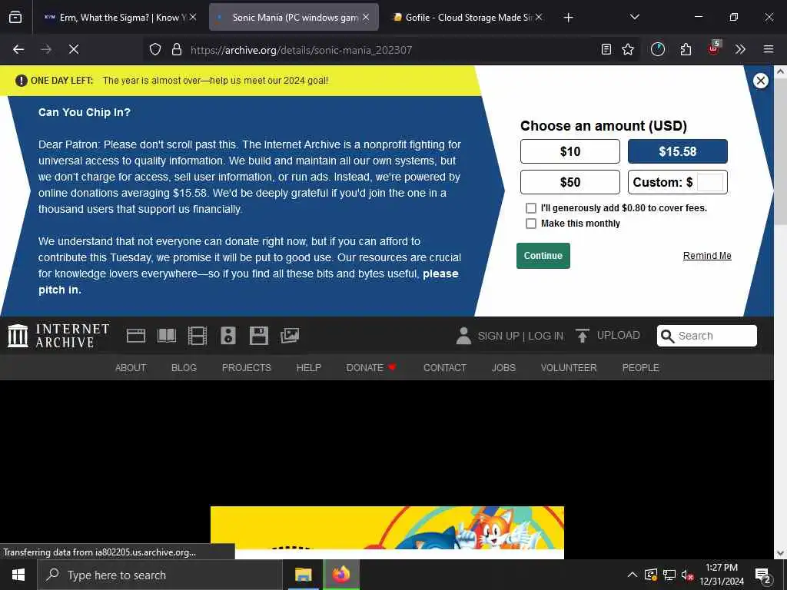The image size is (787, 590).
Task: Bookmark this page with star icon
Action: tap(628, 49)
